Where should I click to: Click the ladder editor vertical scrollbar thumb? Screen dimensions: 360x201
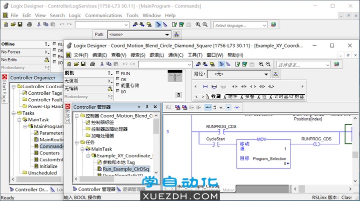pyautogui.click(x=355, y=155)
